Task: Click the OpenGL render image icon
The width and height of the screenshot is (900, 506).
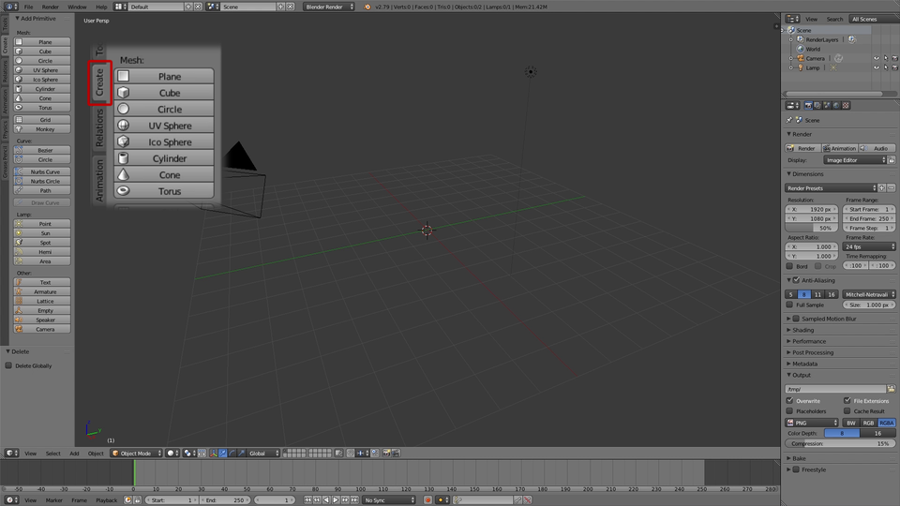Action: [386, 454]
